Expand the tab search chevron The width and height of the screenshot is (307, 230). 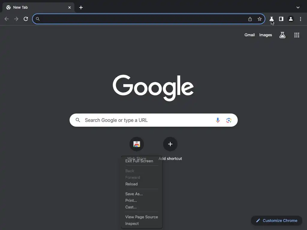298,7
